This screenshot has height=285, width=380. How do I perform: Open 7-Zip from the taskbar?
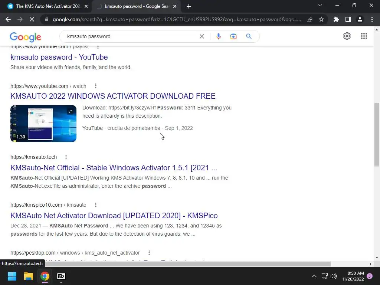tap(61, 276)
